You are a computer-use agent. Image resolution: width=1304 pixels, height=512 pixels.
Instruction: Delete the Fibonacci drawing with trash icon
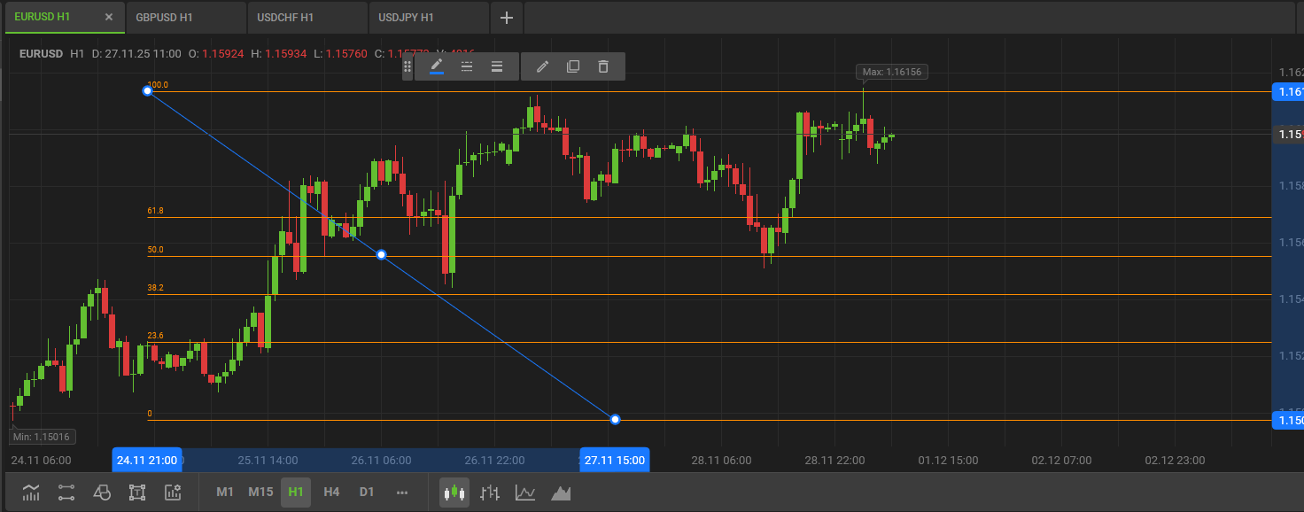[x=603, y=66]
